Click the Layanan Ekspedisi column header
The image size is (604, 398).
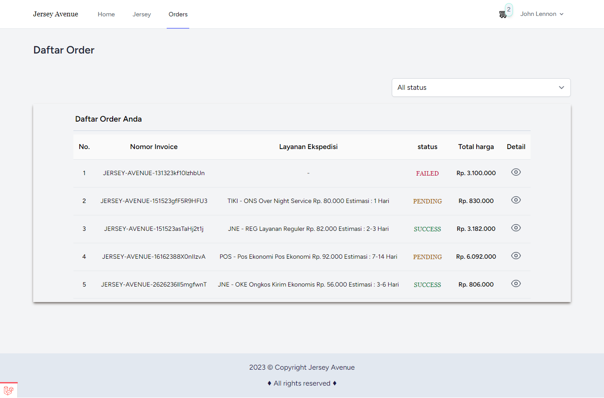pyautogui.click(x=308, y=147)
